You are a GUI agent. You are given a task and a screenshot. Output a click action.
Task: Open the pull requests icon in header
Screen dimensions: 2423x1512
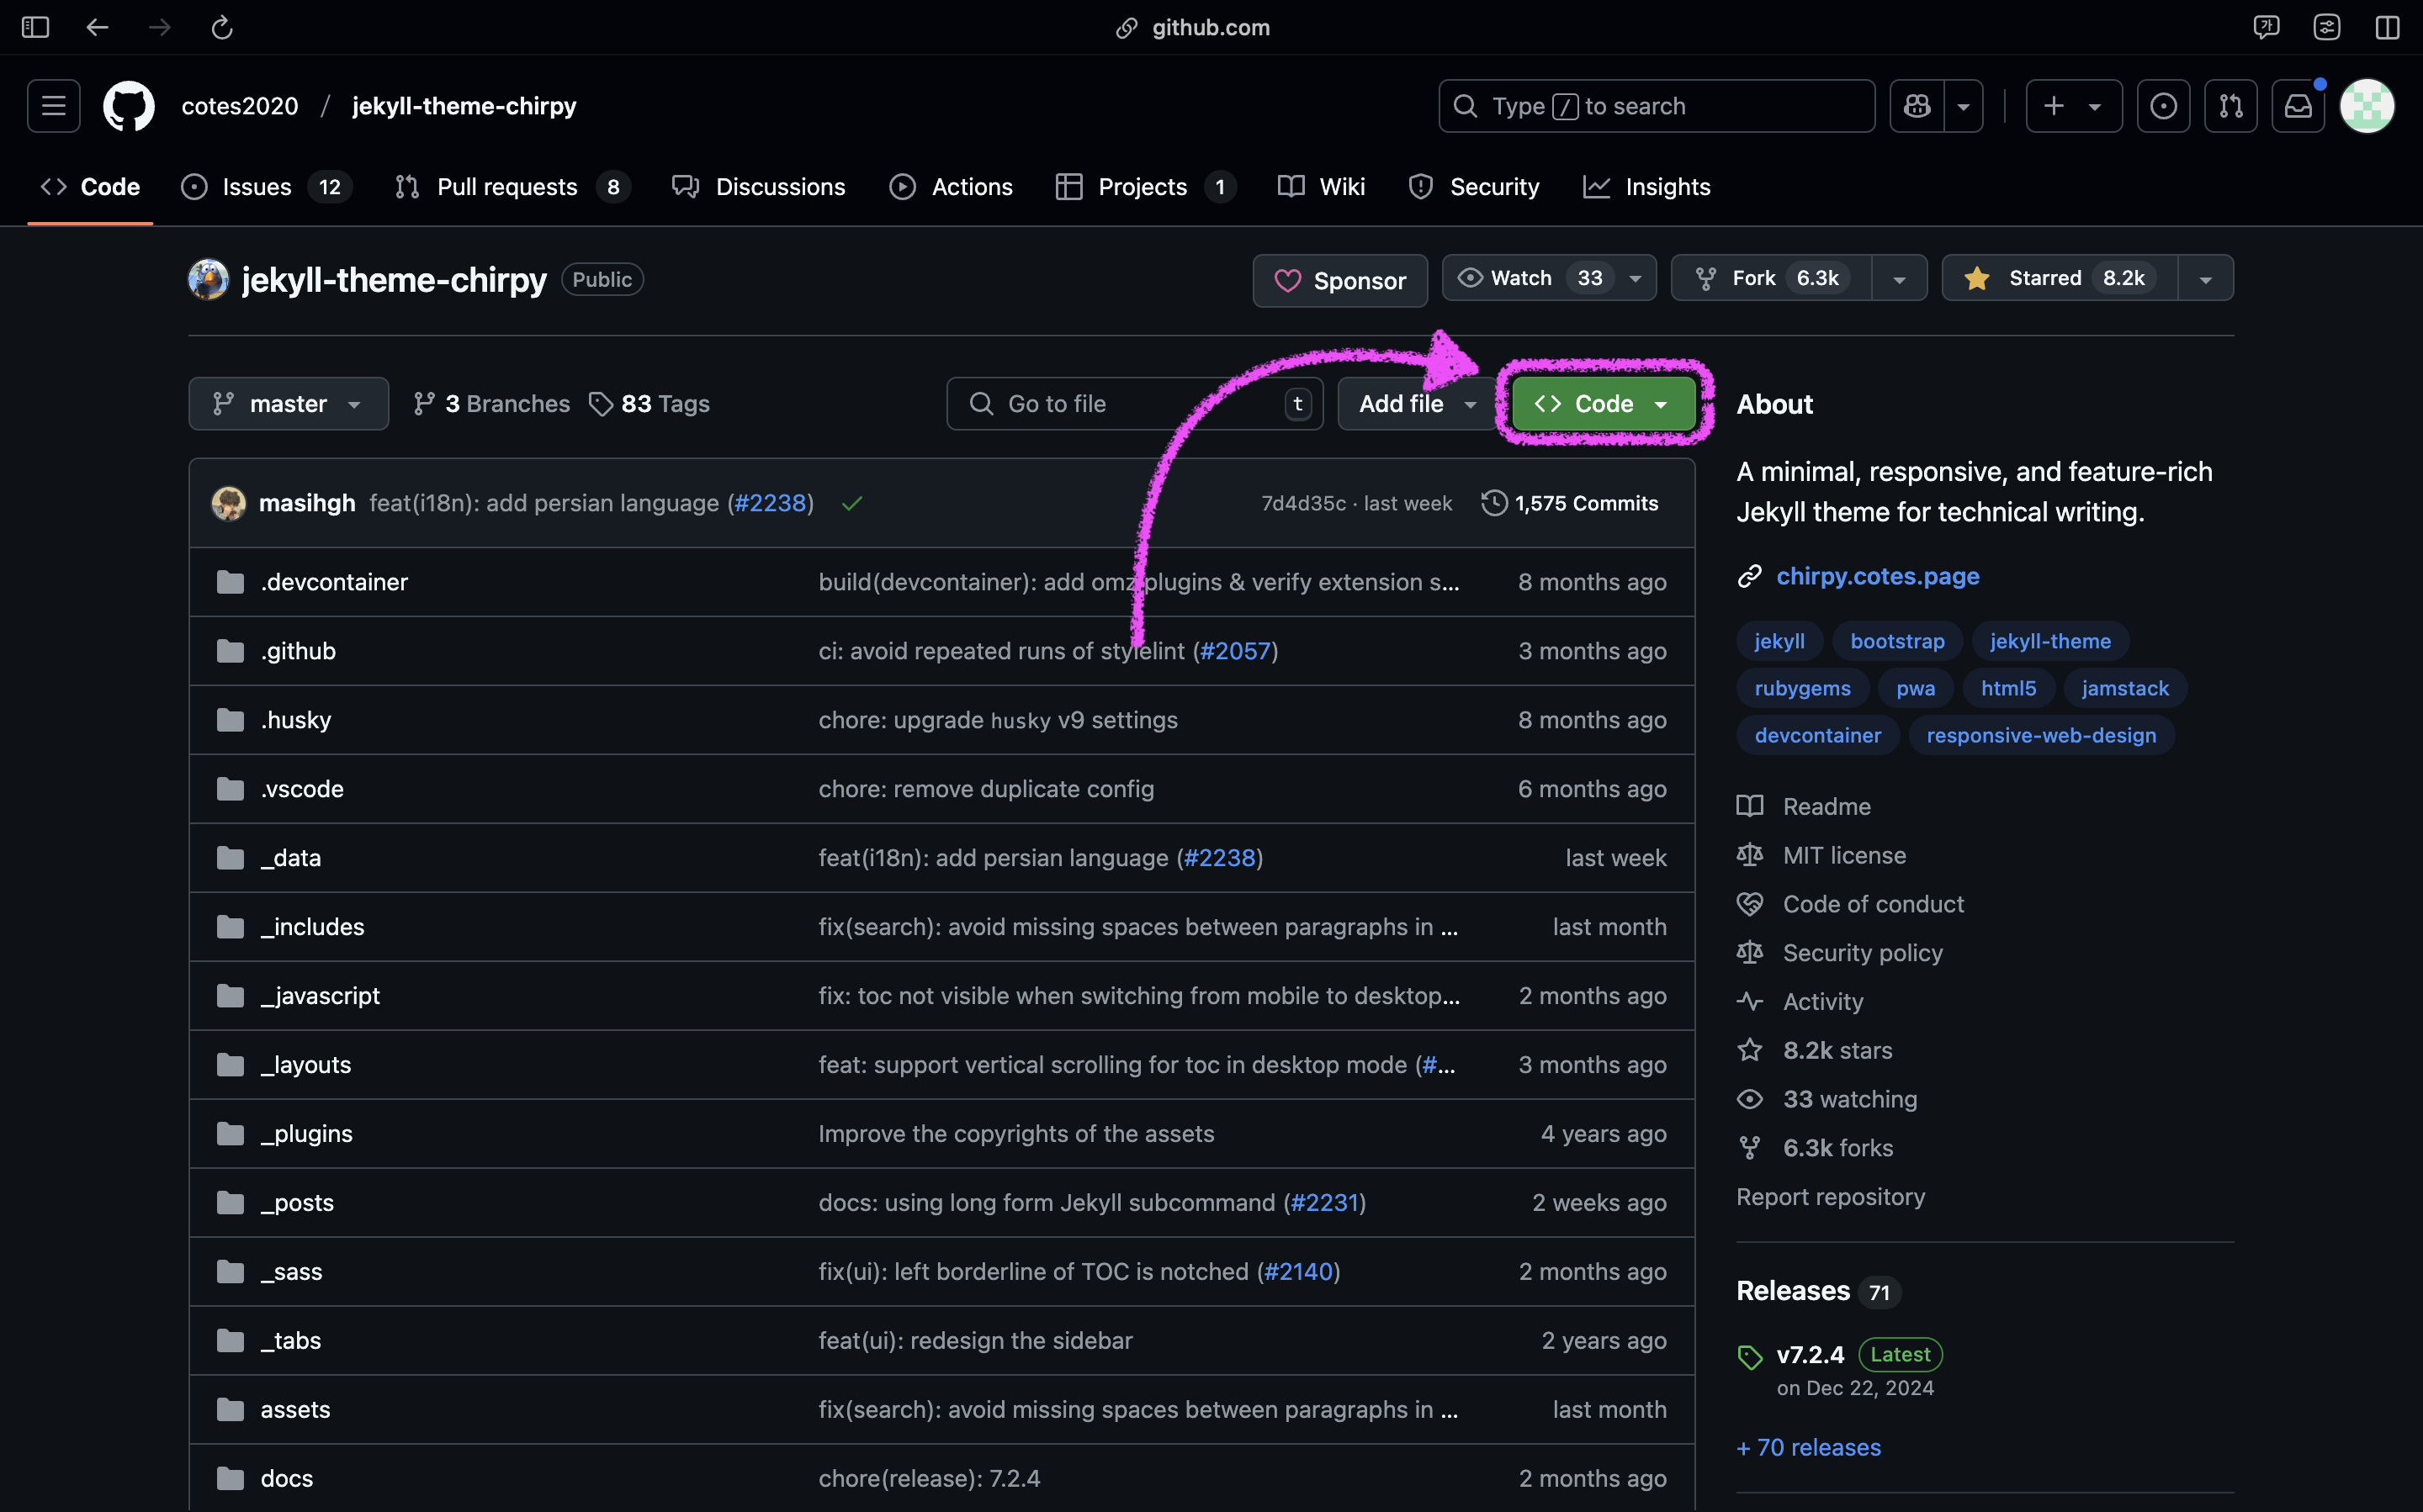click(2231, 106)
